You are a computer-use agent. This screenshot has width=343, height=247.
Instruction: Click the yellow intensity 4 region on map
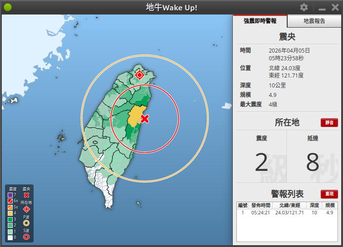(135, 116)
